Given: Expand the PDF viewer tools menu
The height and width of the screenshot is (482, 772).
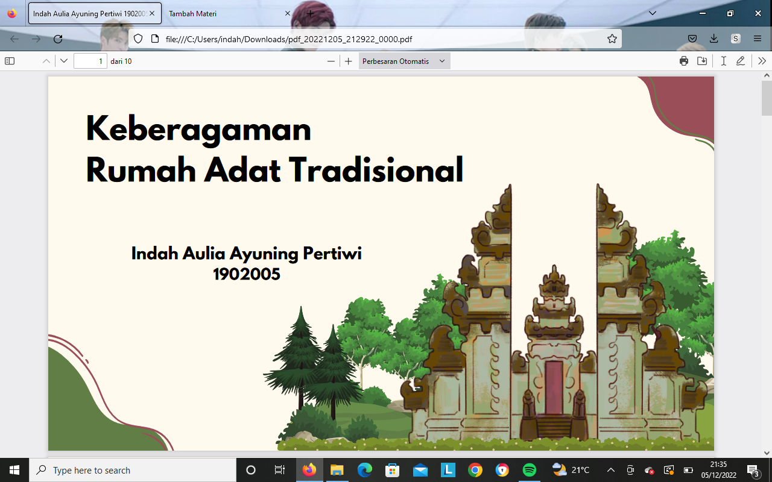Looking at the screenshot, I should pos(762,61).
